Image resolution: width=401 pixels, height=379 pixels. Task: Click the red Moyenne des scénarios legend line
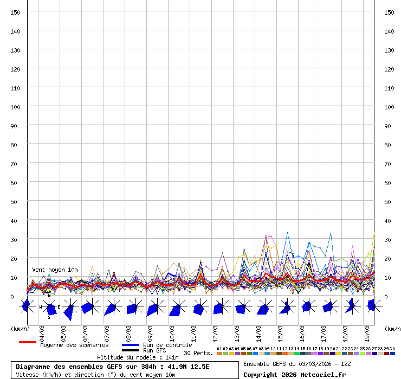coord(27,342)
